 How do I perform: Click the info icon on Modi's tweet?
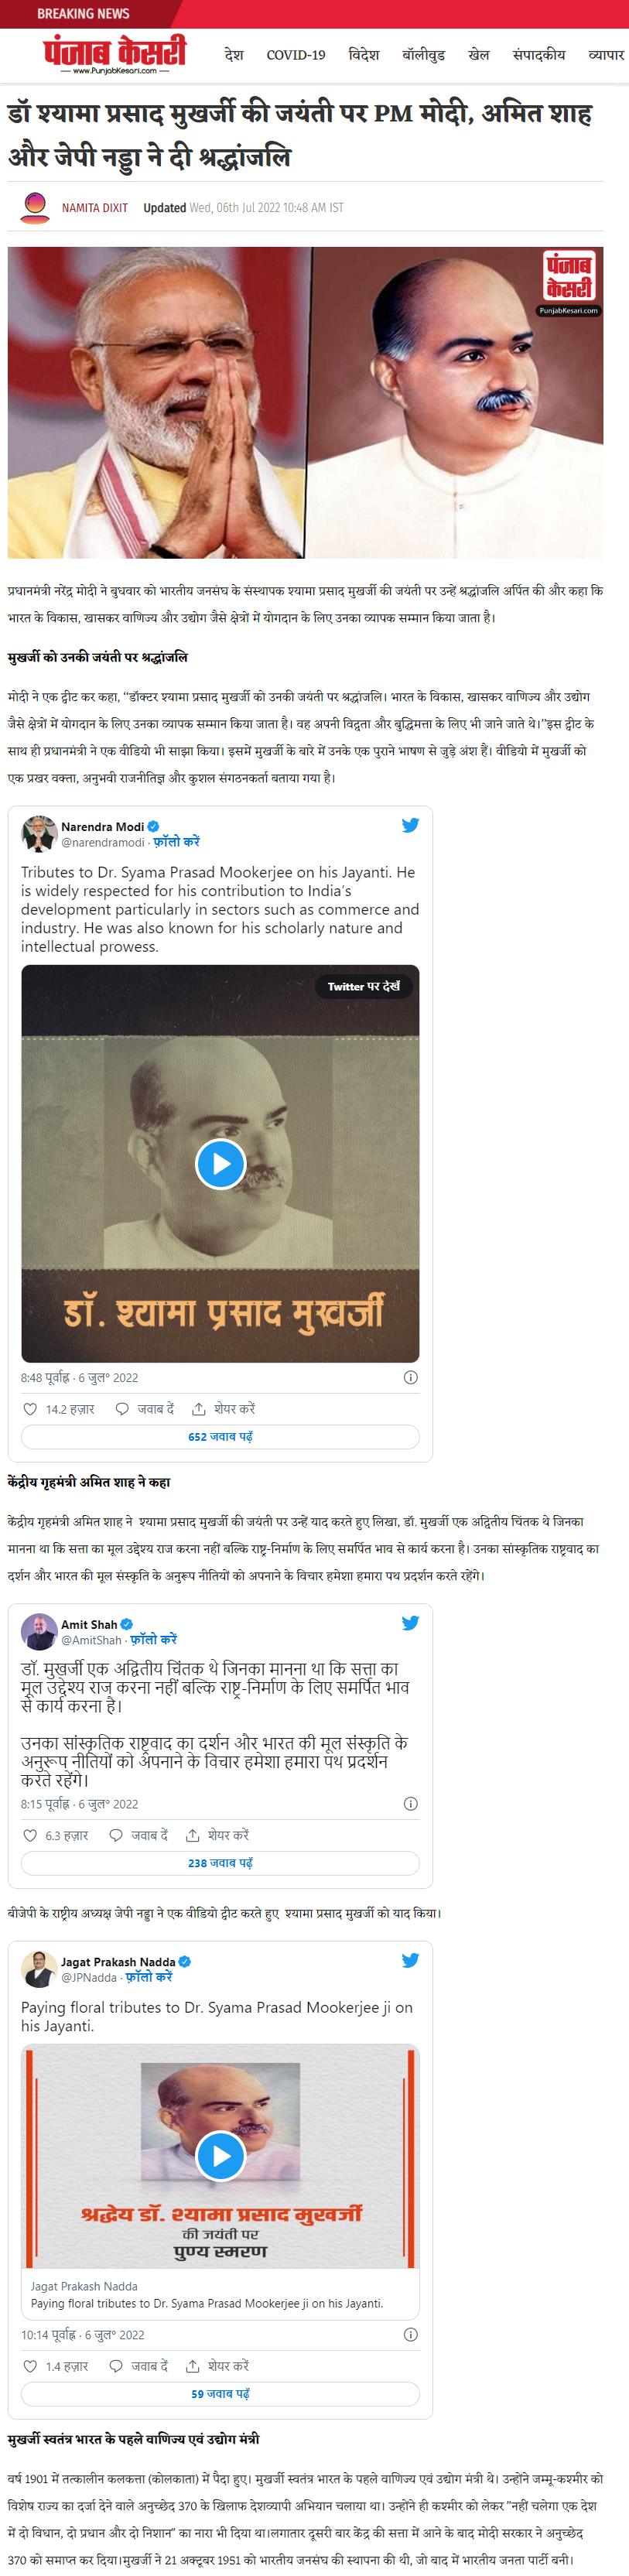[410, 1377]
